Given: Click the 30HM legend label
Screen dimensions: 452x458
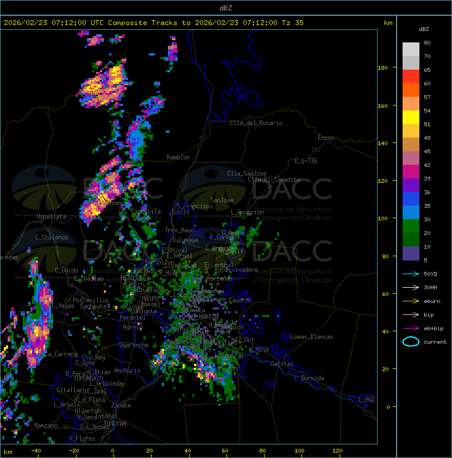Looking at the screenshot, I should 430,288.
